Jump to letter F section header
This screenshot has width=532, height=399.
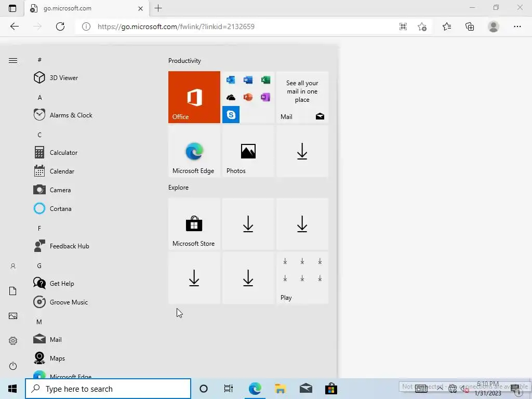click(x=39, y=229)
